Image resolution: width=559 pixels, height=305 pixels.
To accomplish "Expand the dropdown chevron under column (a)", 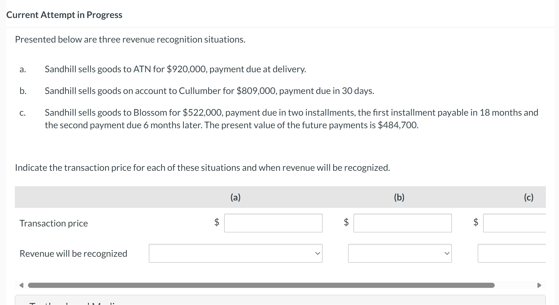I will pos(318,253).
